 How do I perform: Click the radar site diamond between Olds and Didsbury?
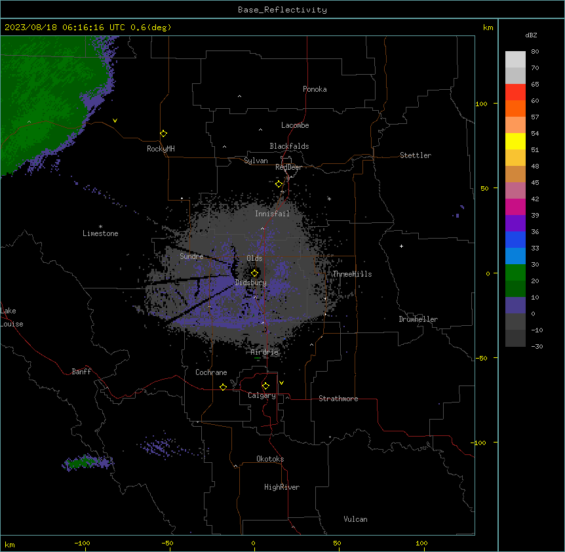[x=254, y=273]
